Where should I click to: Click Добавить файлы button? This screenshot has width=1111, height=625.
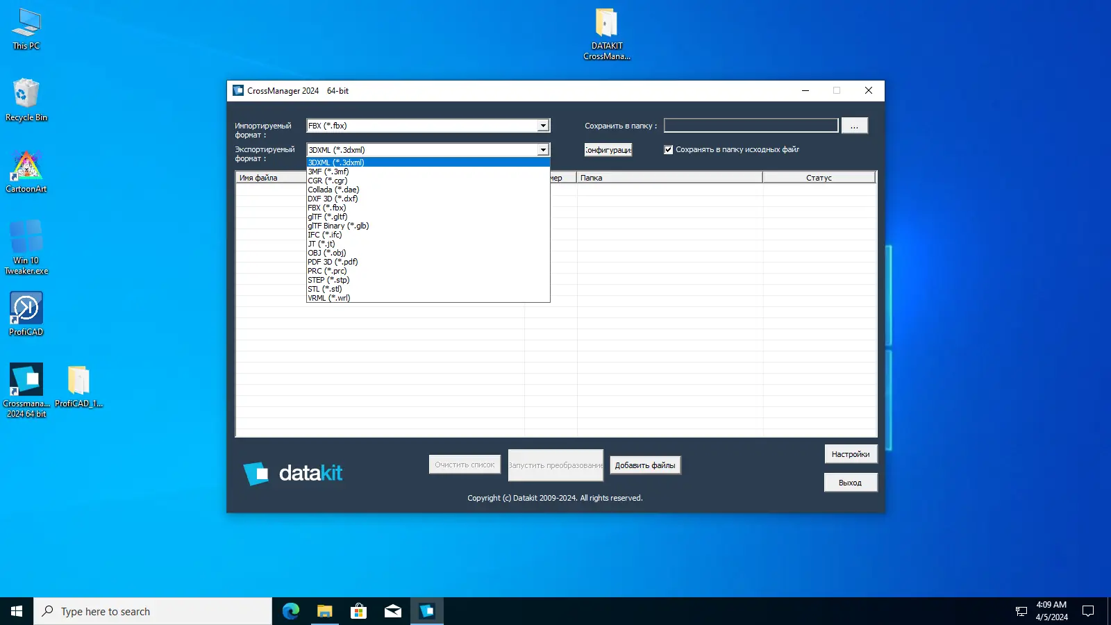point(645,465)
